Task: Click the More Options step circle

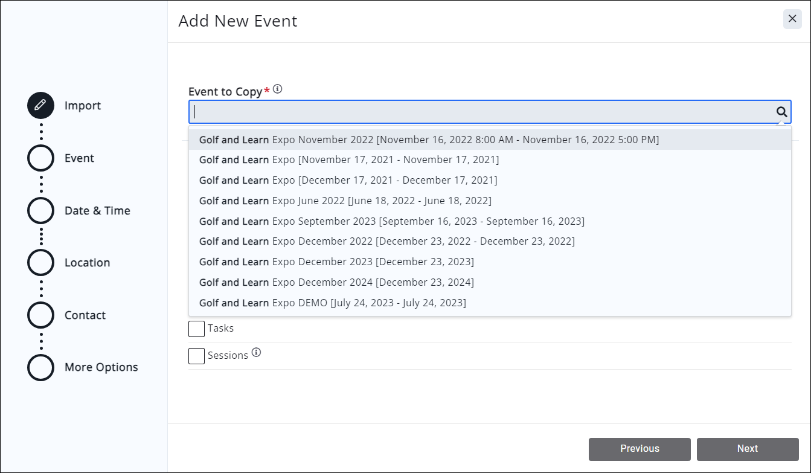Action: click(x=40, y=367)
